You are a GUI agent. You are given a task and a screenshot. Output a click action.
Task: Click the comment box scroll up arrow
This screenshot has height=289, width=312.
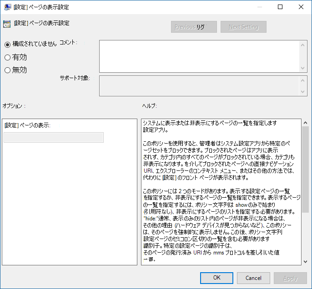(302, 45)
